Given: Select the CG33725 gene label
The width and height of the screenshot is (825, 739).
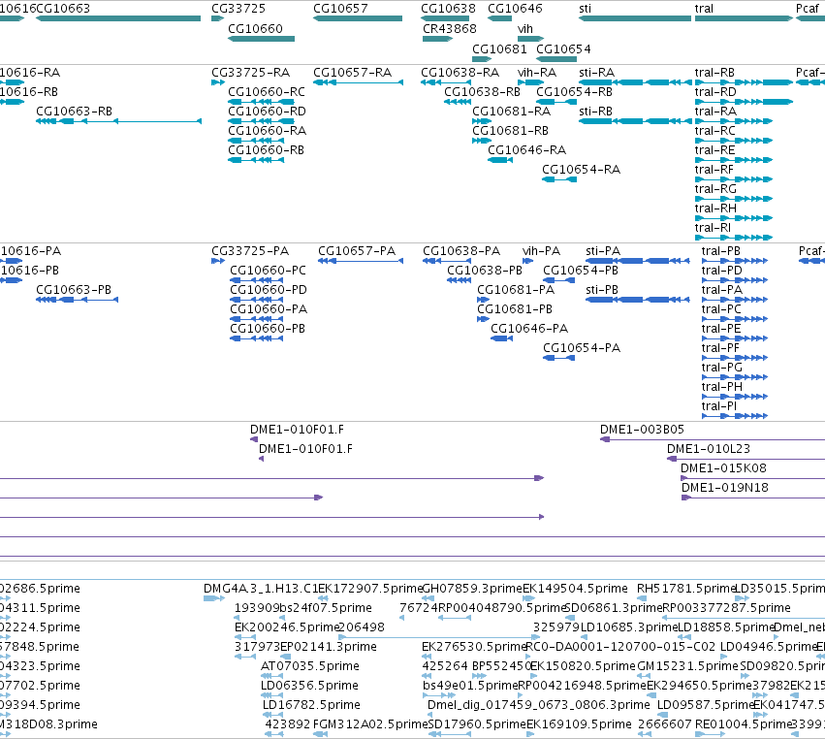Looking at the screenshot, I should (238, 9).
